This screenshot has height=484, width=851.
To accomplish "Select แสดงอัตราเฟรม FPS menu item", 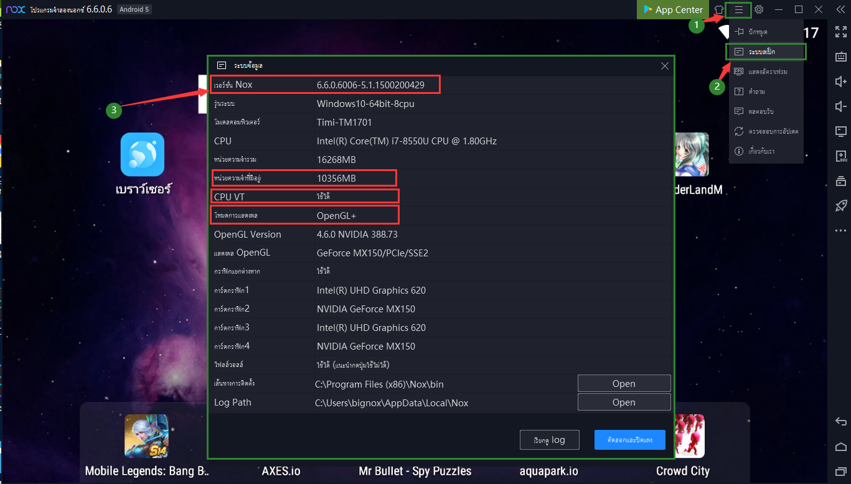I will click(766, 72).
